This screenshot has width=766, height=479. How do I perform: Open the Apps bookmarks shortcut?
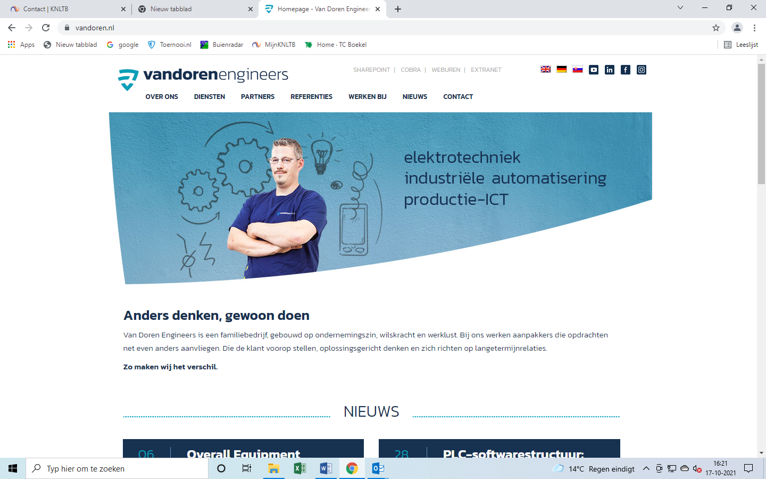pyautogui.click(x=21, y=45)
